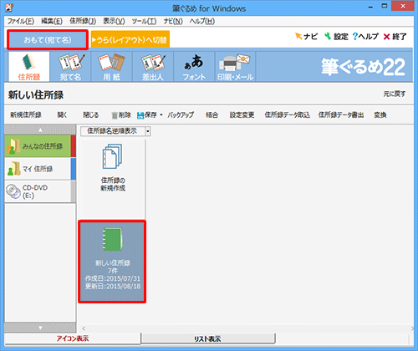The width and height of the screenshot is (418, 351).
Task: Collapse folder list with the up arrow bar
Action: 40,130
